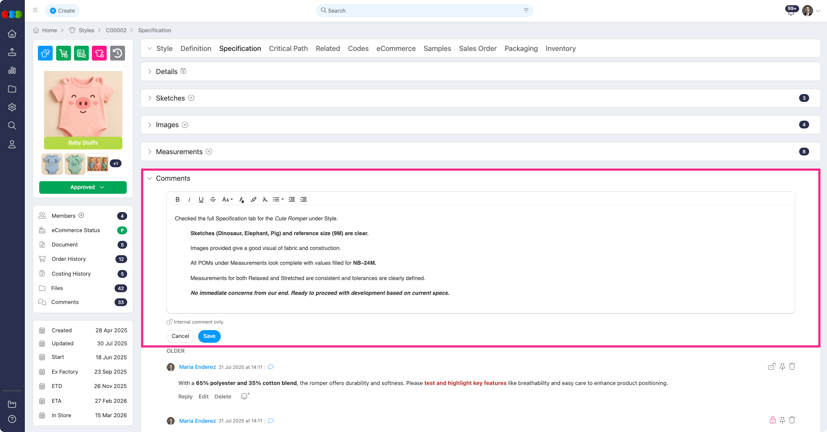Switch to the Critical Path tab
Image resolution: width=827 pixels, height=432 pixels.
pyautogui.click(x=288, y=48)
